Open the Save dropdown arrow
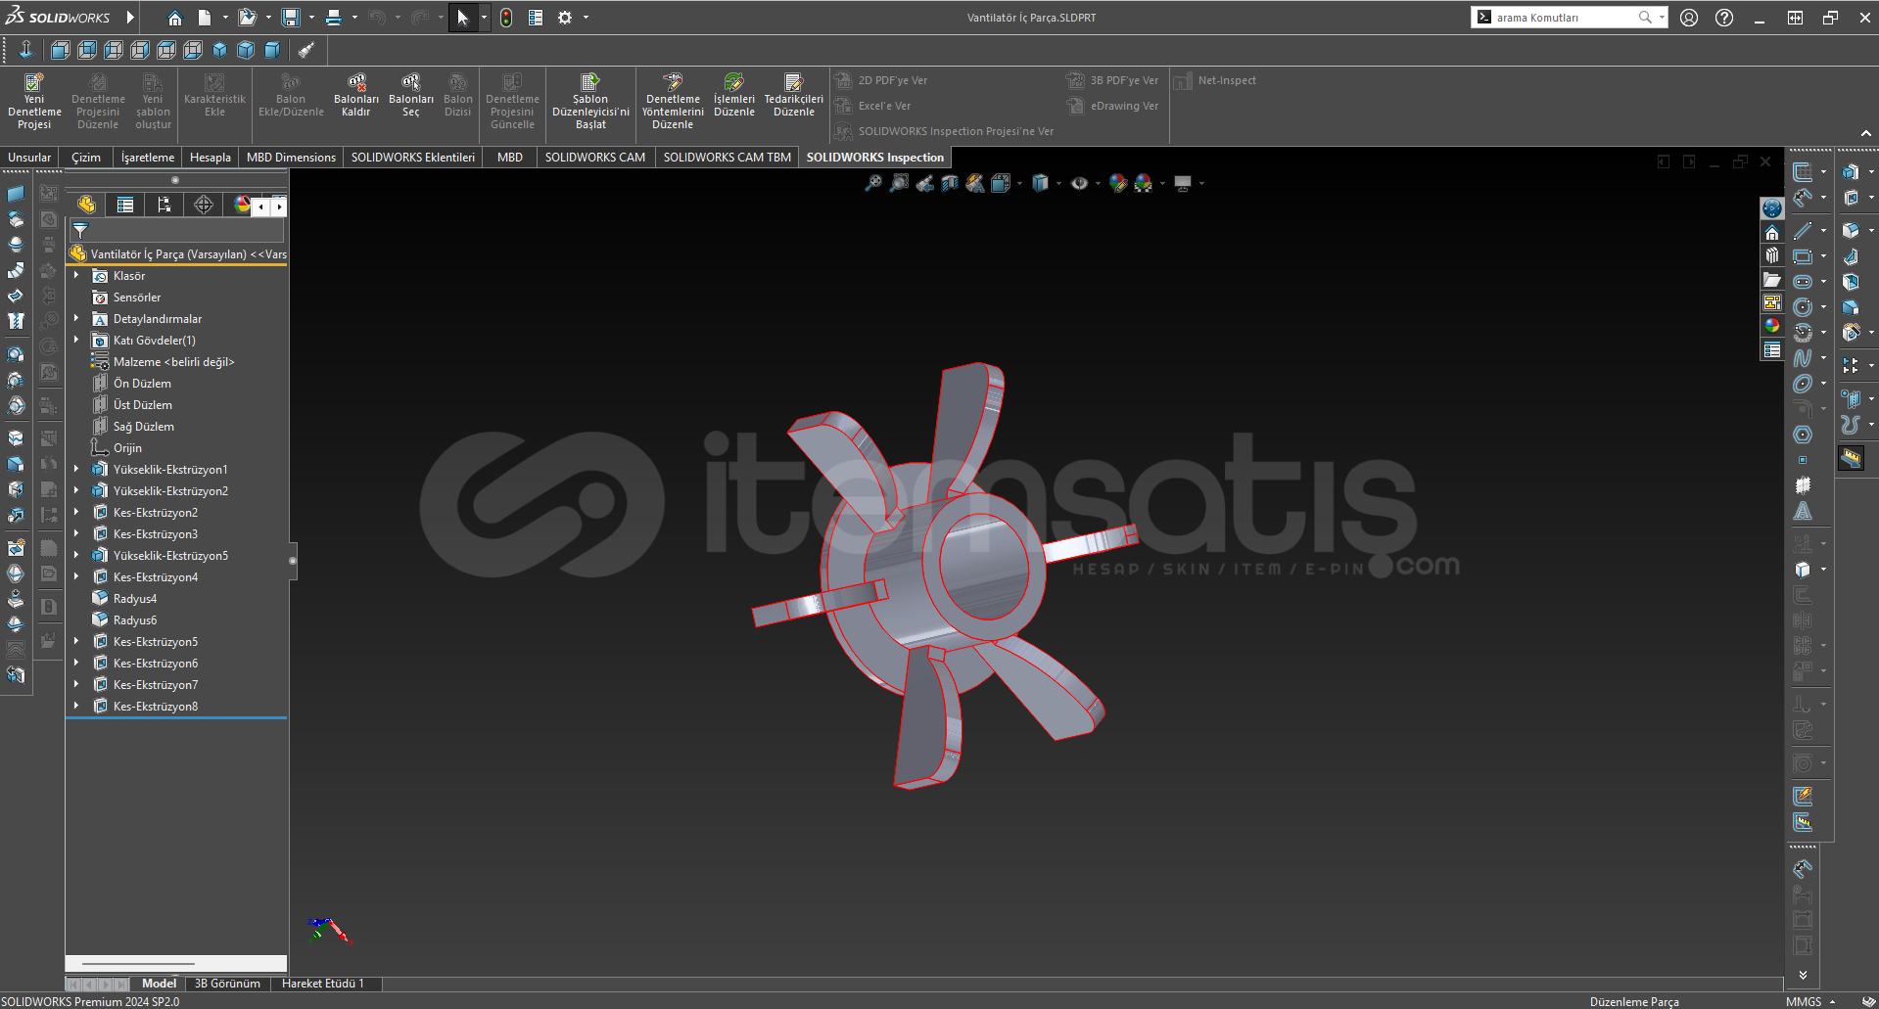Image resolution: width=1879 pixels, height=1009 pixels. (311, 18)
